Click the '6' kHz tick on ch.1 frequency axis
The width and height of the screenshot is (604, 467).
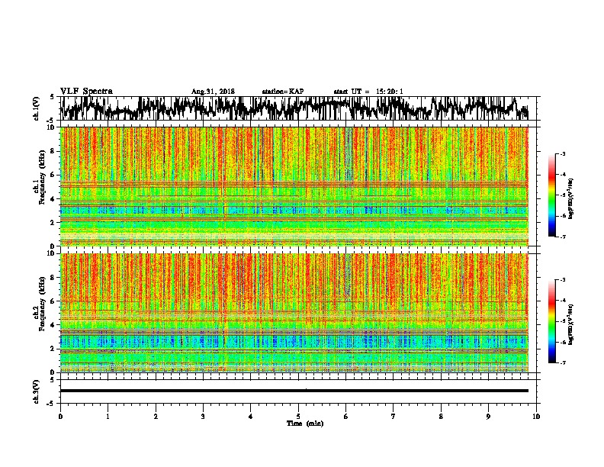point(53,175)
